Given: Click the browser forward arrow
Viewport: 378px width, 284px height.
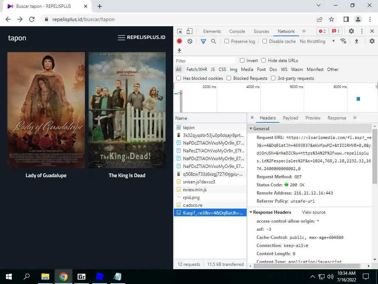Looking at the screenshot, I should tap(20, 19).
